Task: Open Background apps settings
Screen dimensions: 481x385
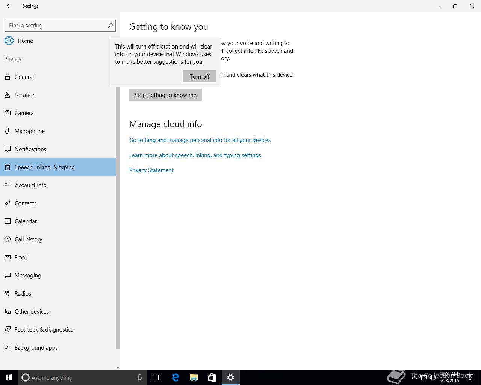Action: tap(58, 347)
